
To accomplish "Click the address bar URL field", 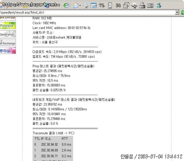I will coord(87,13).
